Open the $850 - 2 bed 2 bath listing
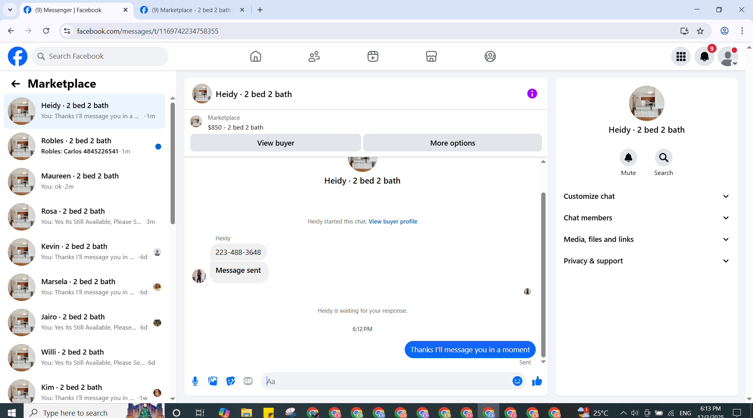This screenshot has width=753, height=418. click(235, 128)
